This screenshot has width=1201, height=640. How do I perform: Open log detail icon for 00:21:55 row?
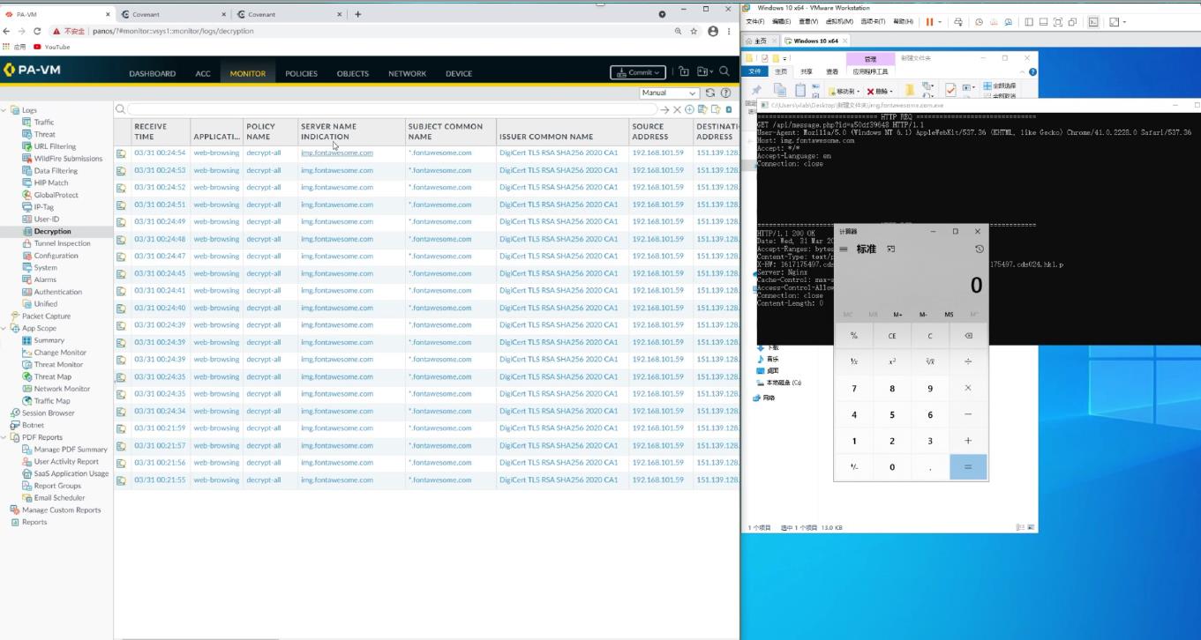[x=122, y=480]
